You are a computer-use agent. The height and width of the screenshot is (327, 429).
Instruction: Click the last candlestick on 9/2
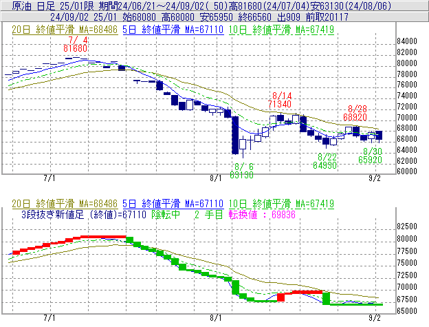click(x=379, y=136)
